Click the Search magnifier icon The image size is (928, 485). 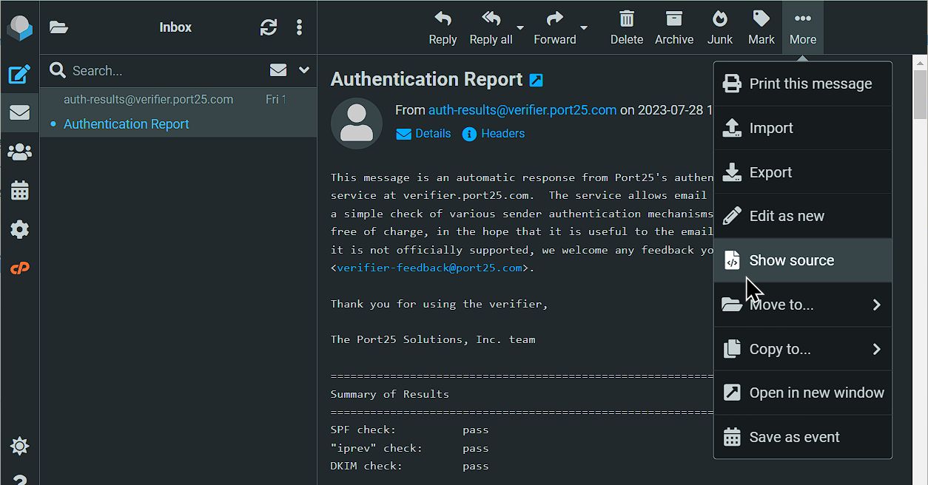point(57,70)
